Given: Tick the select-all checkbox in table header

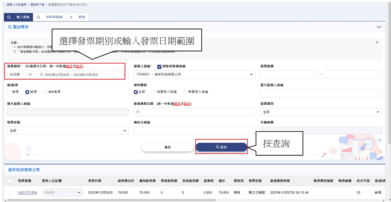Looking at the screenshot, I should coord(10,181).
